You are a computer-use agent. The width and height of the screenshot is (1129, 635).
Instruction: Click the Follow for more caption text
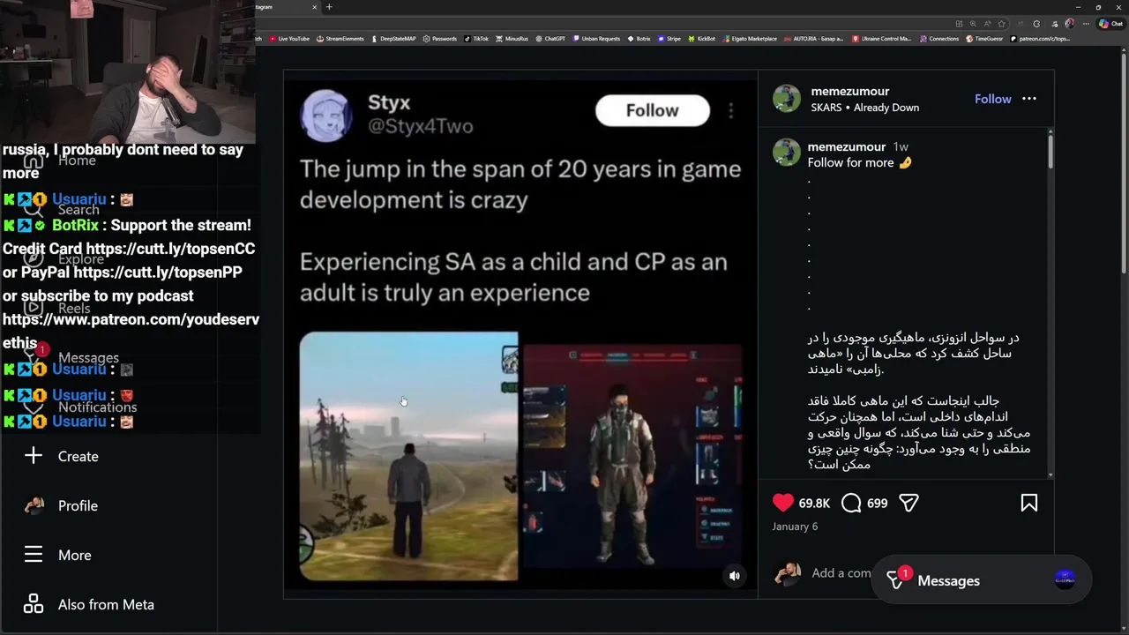pos(859,162)
